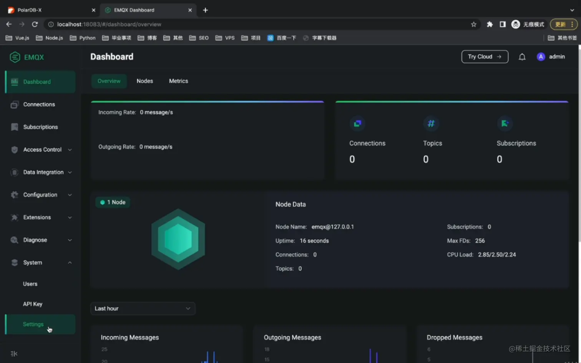Click the node name emqx@127.0.0.1
This screenshot has height=363, width=581.
[x=333, y=227]
